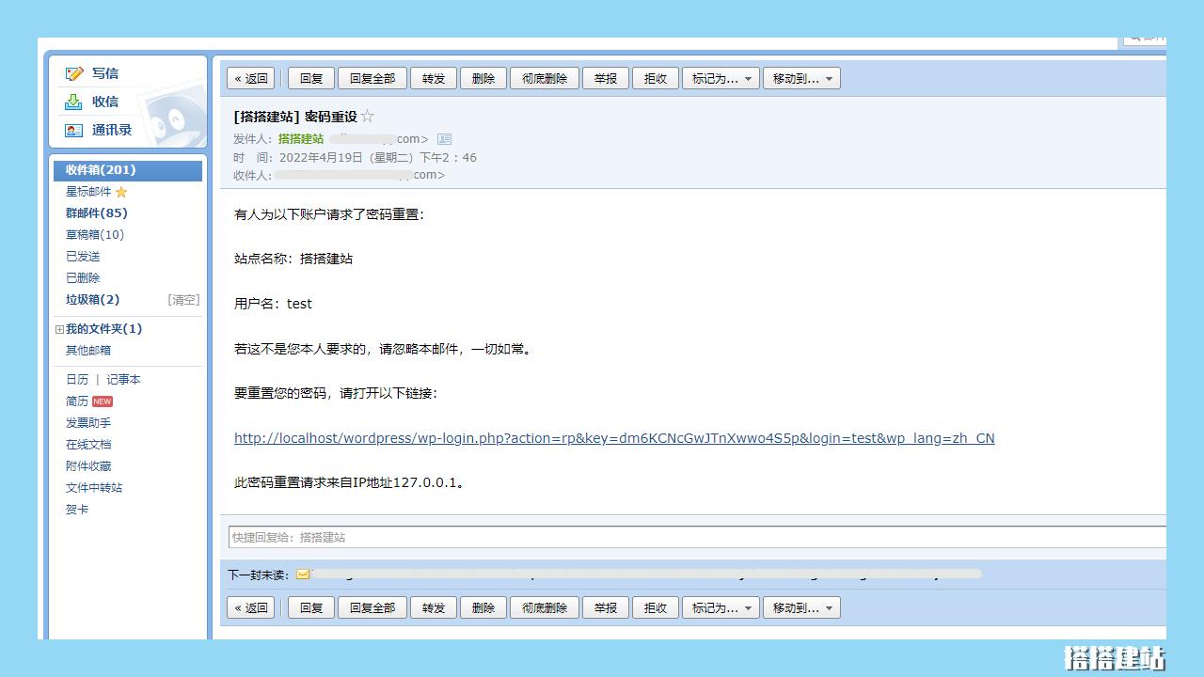Open the 日历 calendar item
The height and width of the screenshot is (677, 1204).
pyautogui.click(x=77, y=379)
